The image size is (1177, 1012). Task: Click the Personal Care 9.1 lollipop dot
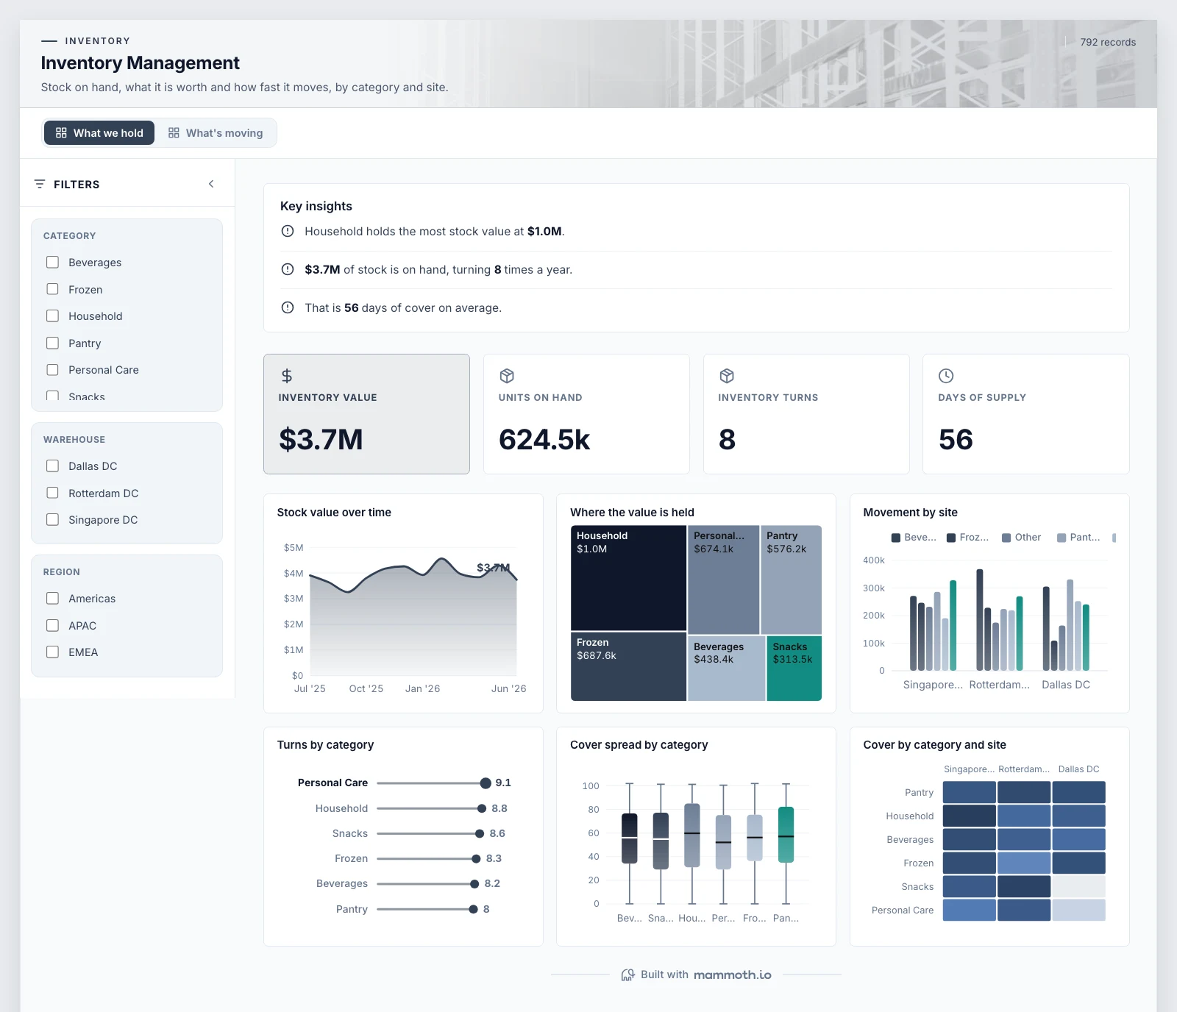click(x=486, y=783)
